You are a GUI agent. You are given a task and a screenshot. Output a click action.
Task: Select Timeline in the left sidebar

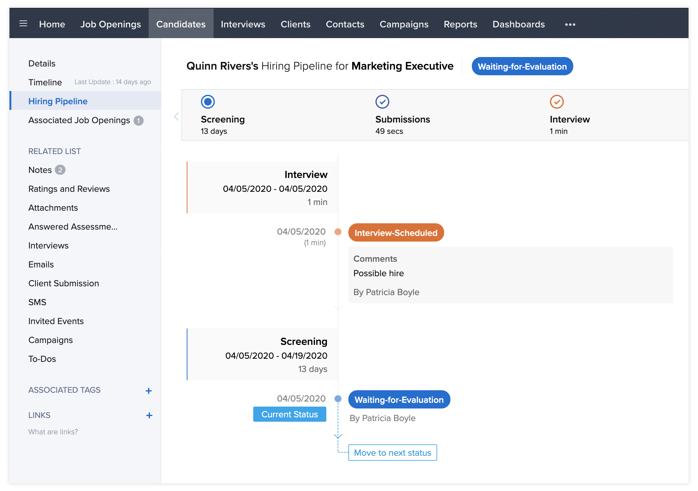[x=45, y=82]
